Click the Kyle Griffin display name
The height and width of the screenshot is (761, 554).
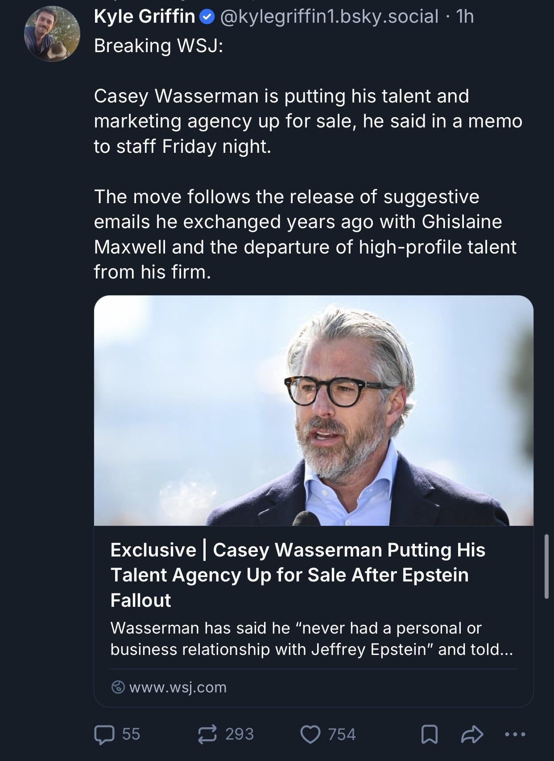[145, 17]
